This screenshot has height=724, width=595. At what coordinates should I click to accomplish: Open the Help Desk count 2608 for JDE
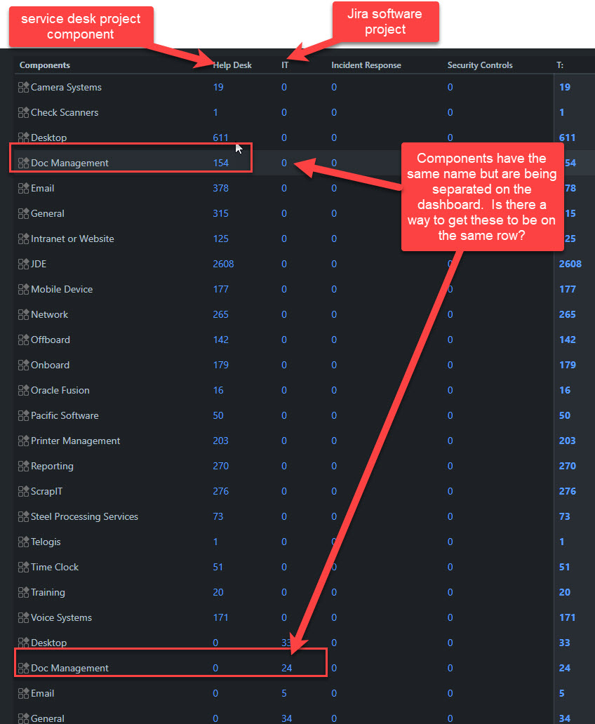223,264
